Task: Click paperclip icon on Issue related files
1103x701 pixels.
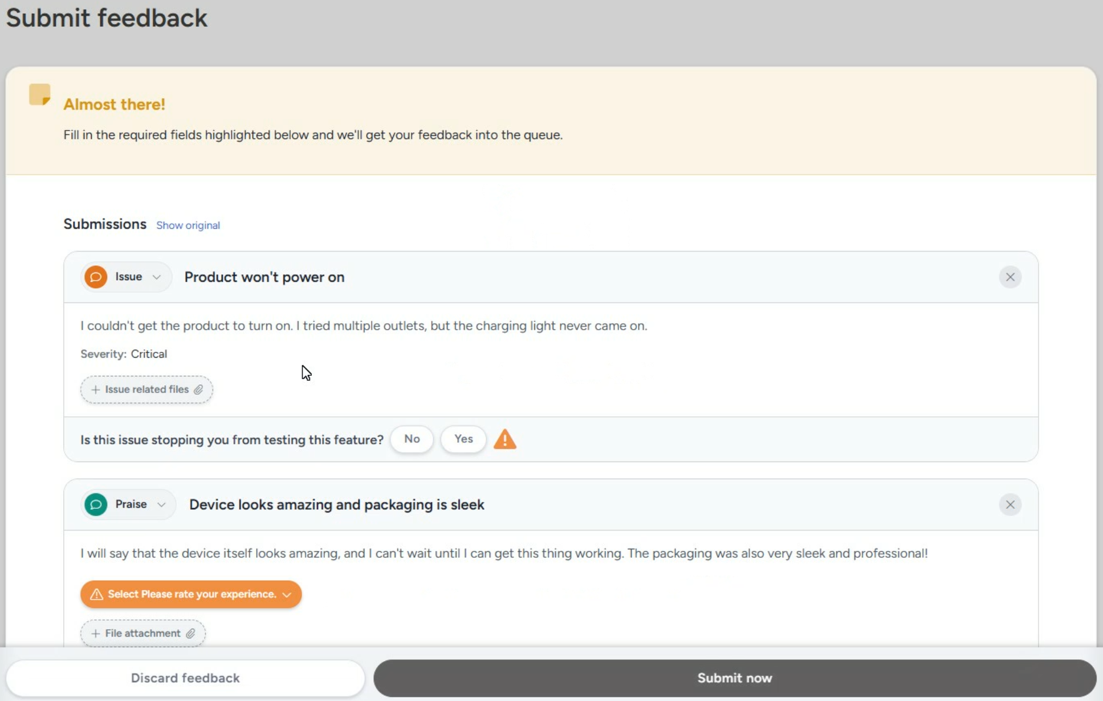Action: point(198,390)
